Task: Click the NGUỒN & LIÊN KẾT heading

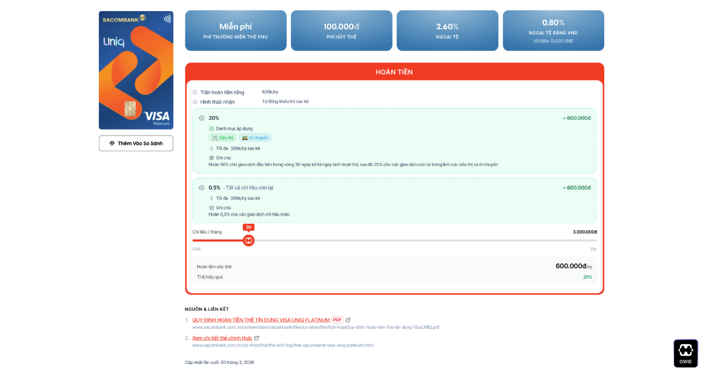Action: (x=207, y=309)
